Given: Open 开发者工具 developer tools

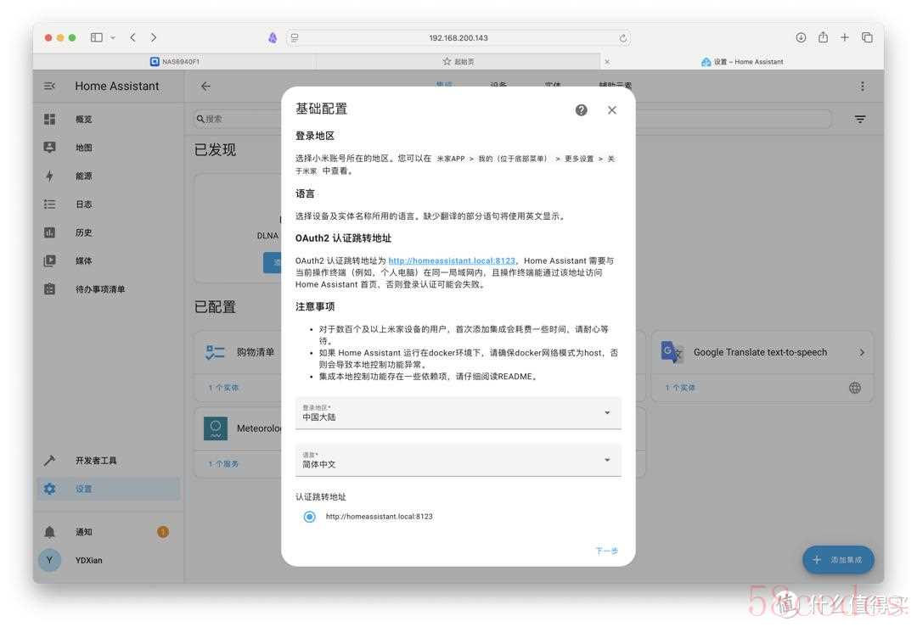Looking at the screenshot, I should pos(108,461).
